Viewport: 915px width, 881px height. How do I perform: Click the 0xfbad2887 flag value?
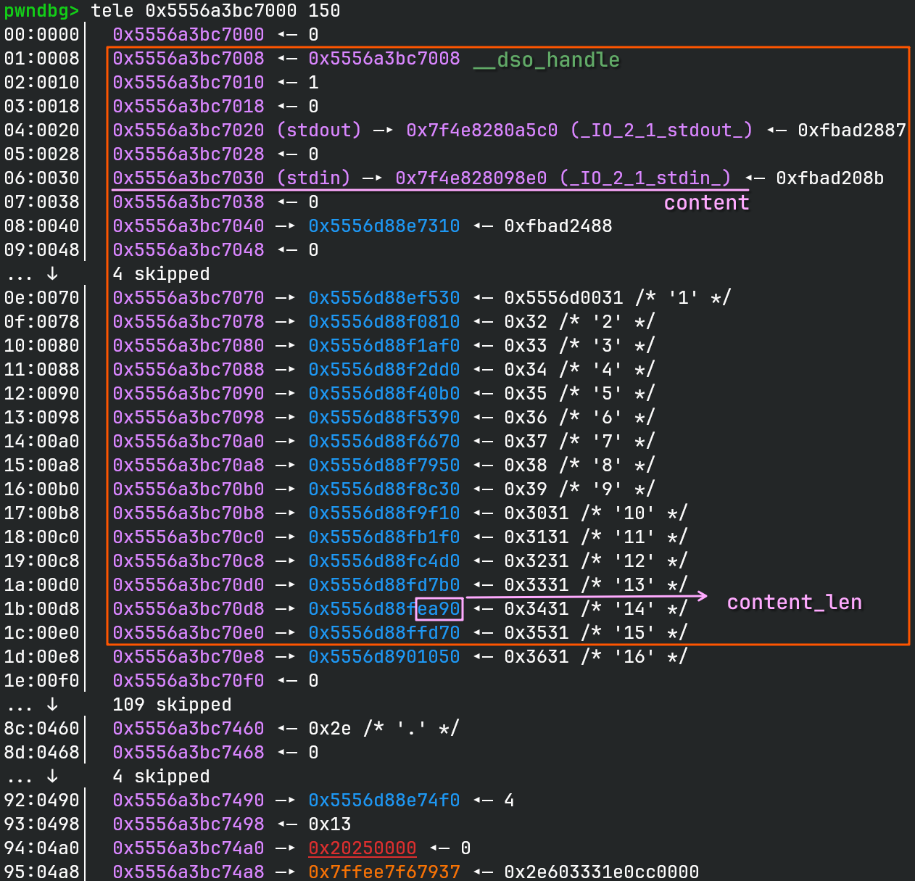point(852,131)
